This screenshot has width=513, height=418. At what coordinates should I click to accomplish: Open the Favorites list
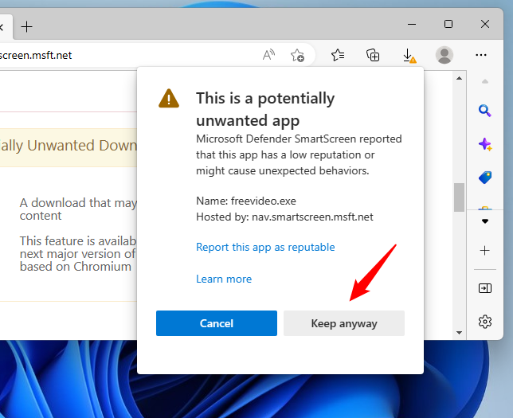[x=338, y=55]
